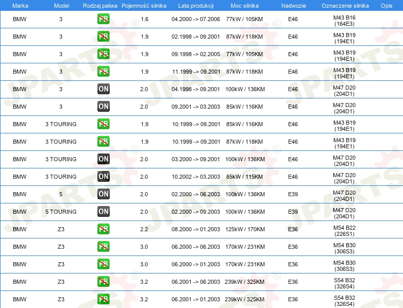Click the 5 TOURING model cell
The width and height of the screenshot is (403, 308).
(61, 212)
